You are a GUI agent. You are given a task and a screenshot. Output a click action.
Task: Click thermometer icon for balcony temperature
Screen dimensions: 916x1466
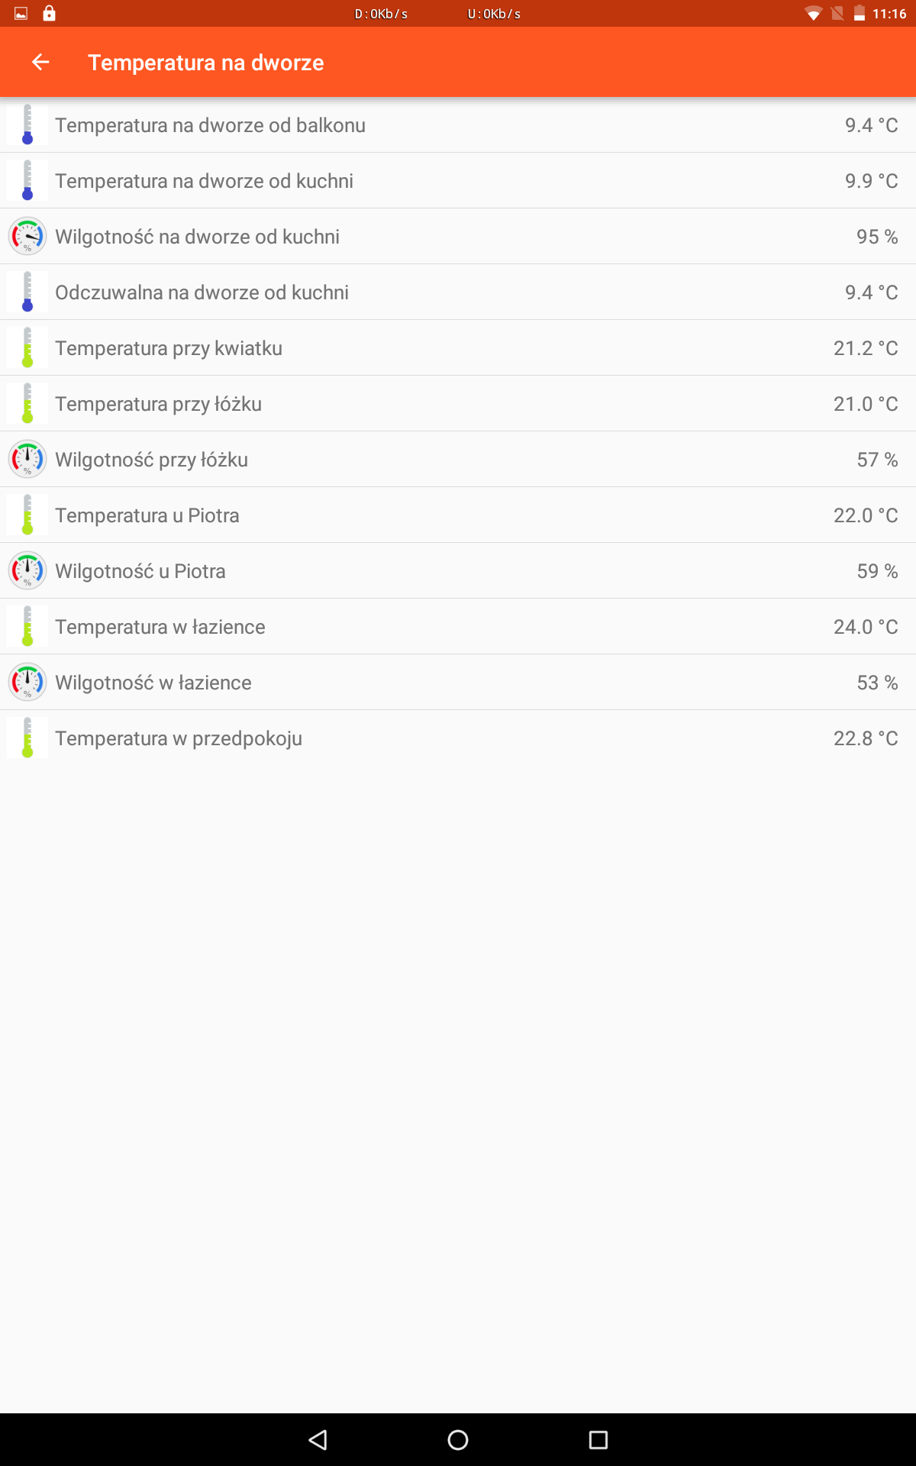(27, 124)
